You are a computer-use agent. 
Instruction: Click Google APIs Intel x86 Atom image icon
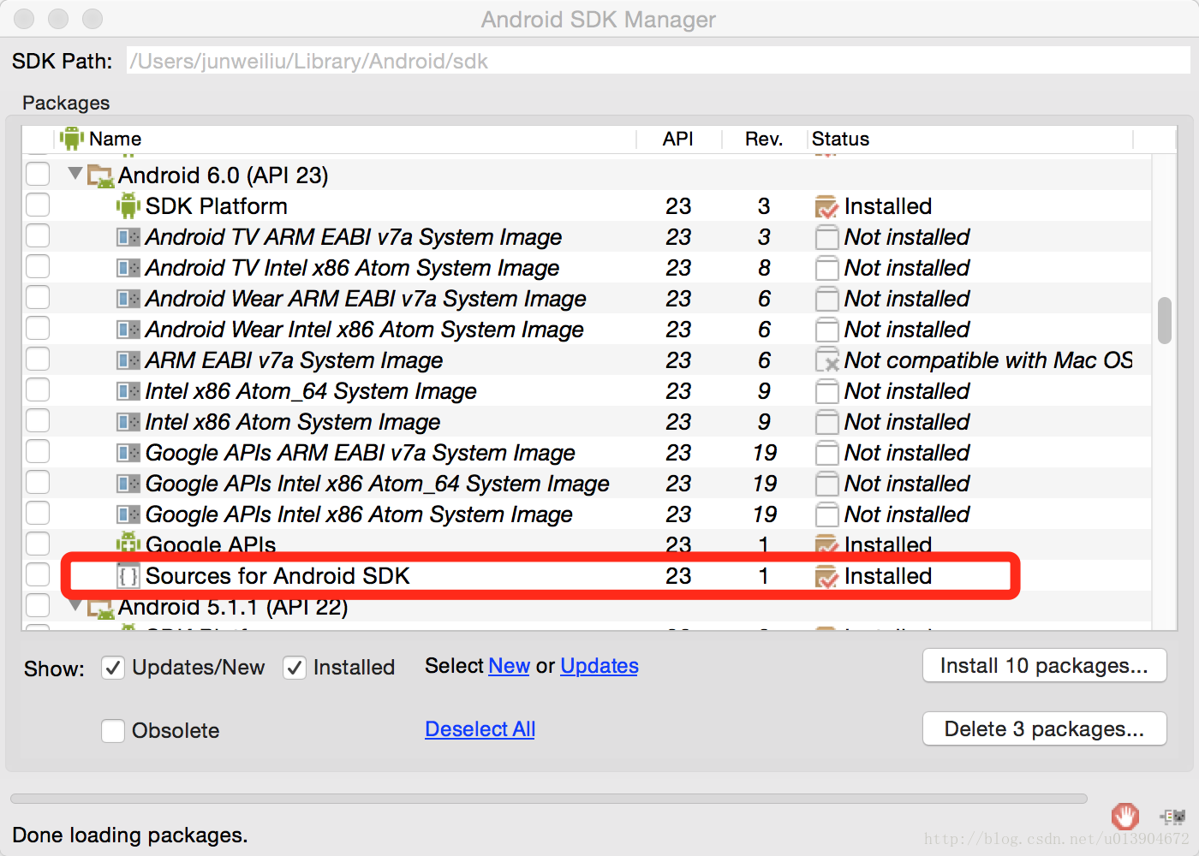(128, 514)
